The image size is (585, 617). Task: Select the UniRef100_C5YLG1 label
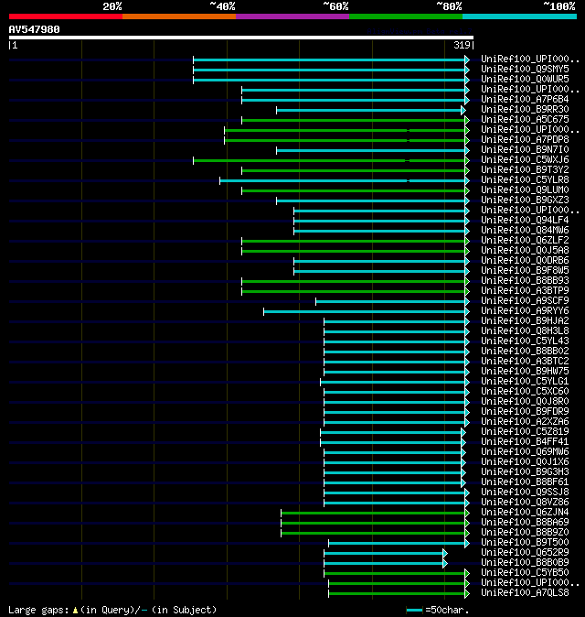[x=525, y=382]
